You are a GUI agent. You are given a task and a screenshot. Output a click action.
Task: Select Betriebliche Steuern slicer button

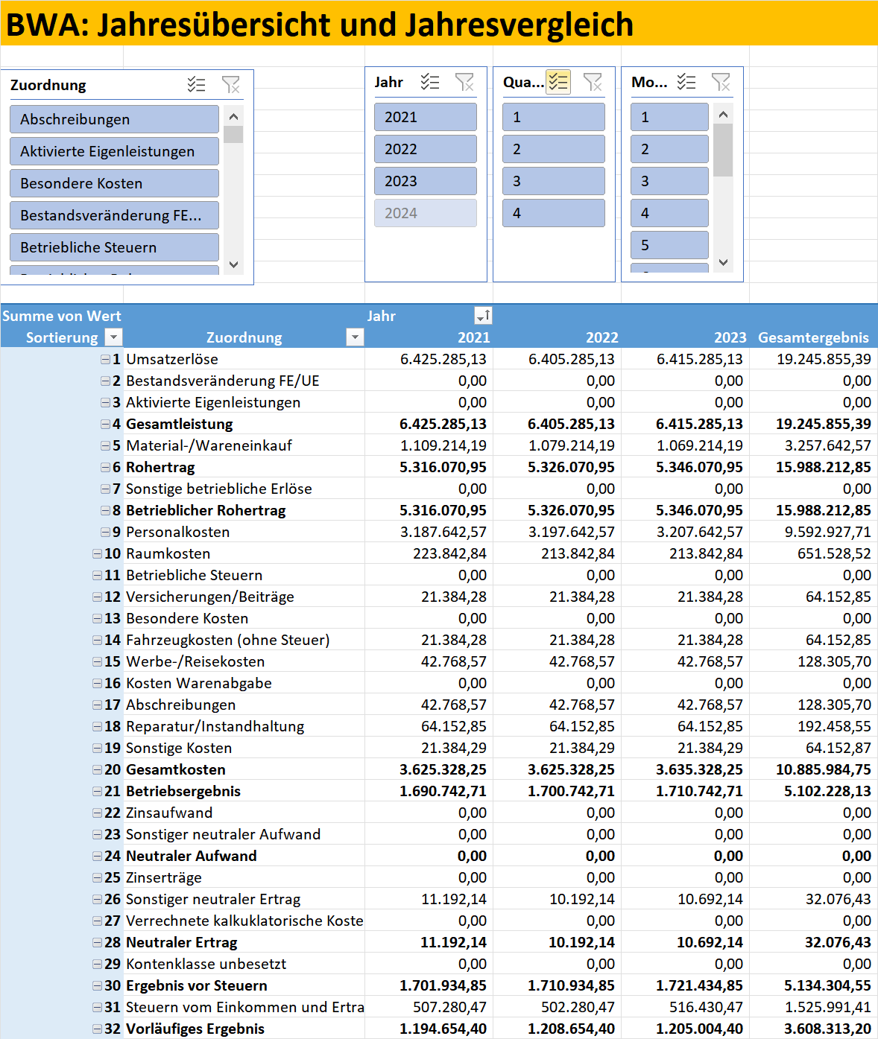pos(114,247)
